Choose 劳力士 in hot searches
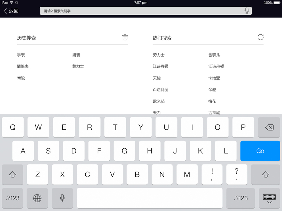Screen dimensions: 282x211 click(159, 55)
